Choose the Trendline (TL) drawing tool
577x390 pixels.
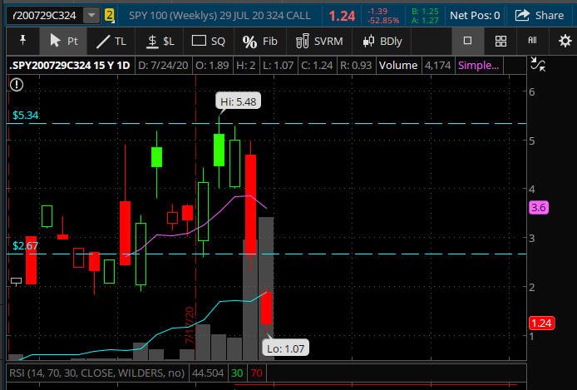[111, 41]
